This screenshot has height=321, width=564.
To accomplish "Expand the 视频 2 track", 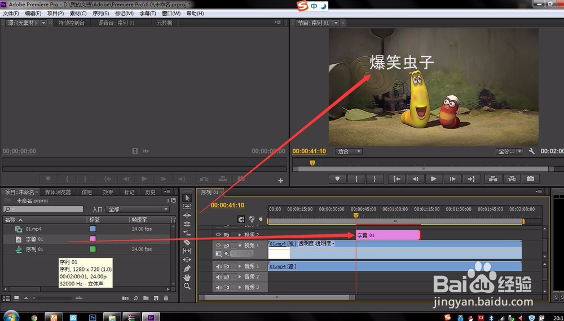I will tap(240, 234).
